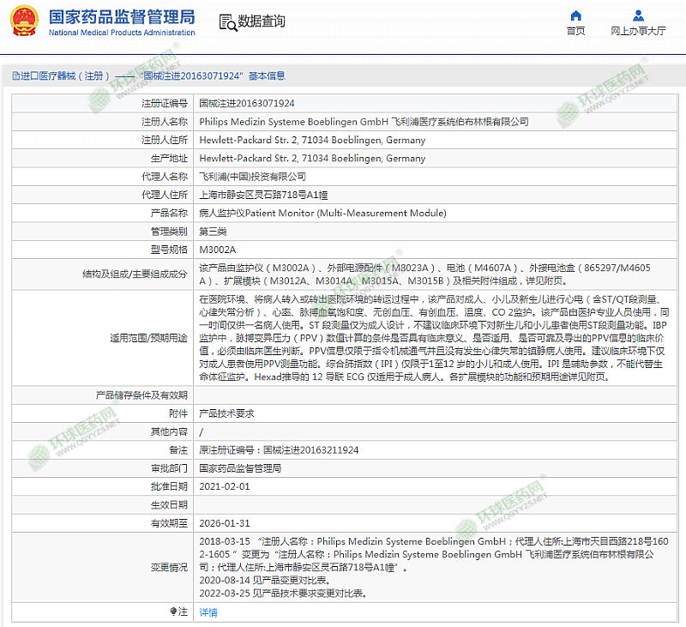Click the approval date 2021-02-01
The width and height of the screenshot is (686, 627).
[x=225, y=486]
